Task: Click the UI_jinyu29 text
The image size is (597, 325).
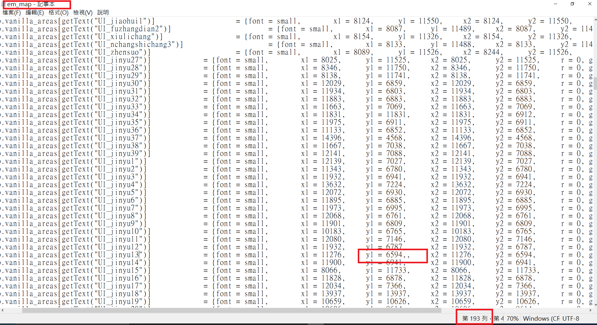Action: coord(119,76)
